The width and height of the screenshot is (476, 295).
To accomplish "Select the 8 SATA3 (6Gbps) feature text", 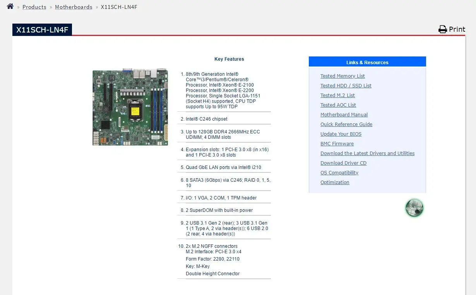I will [x=228, y=183].
